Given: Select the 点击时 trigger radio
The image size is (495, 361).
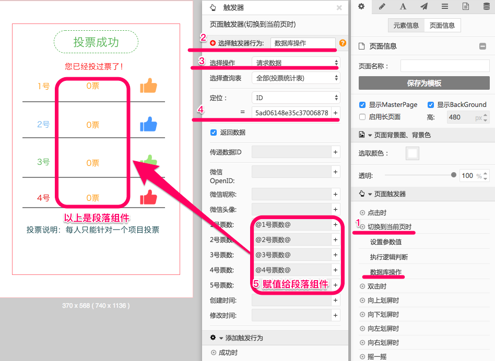Looking at the screenshot, I should (362, 213).
